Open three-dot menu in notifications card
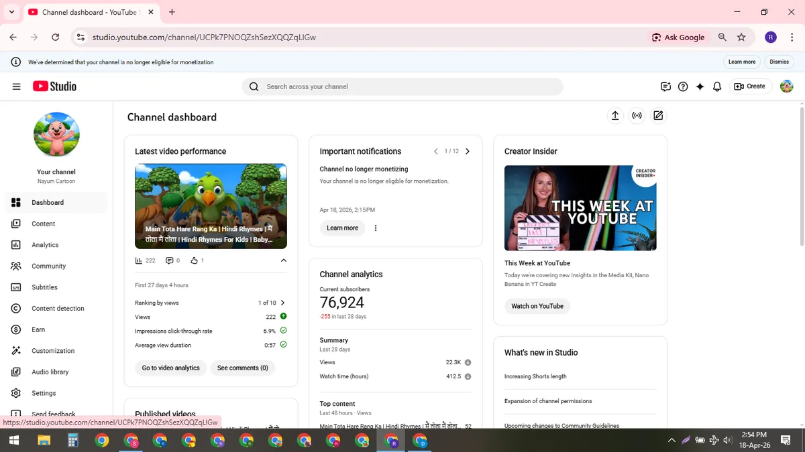This screenshot has width=805, height=452. [x=376, y=228]
